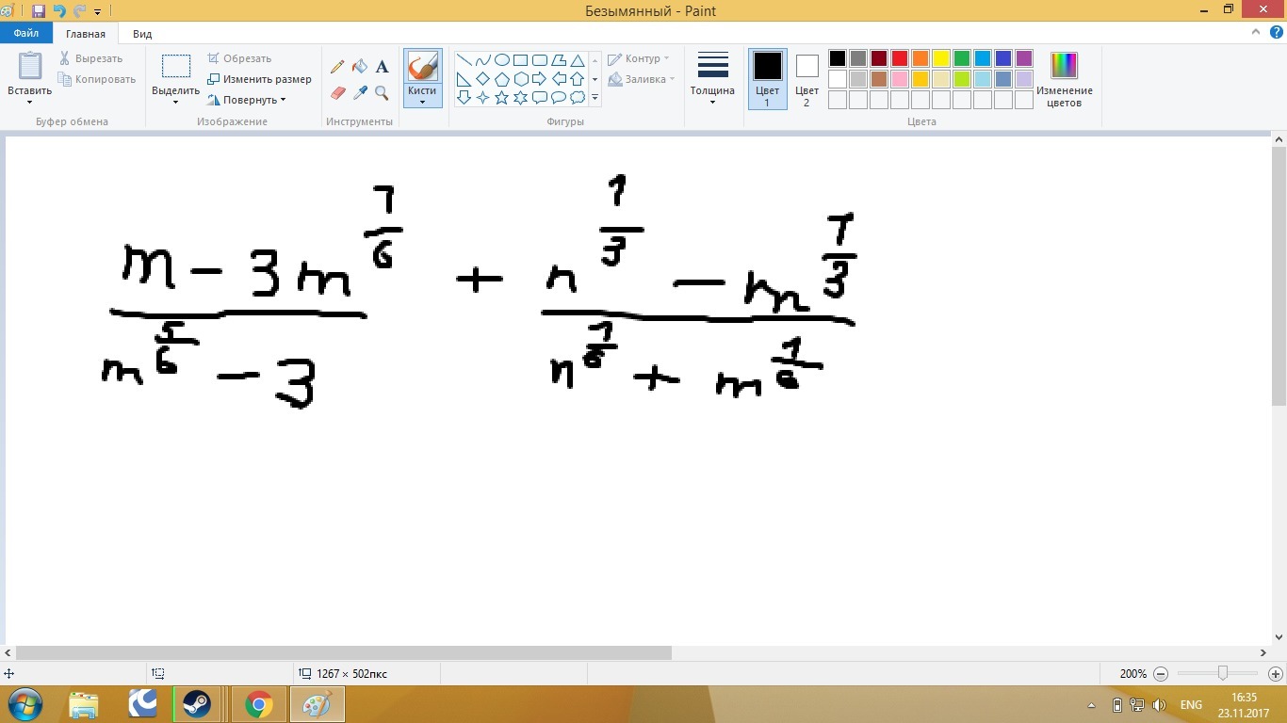Activate Цвет 2 background color

pos(806,78)
